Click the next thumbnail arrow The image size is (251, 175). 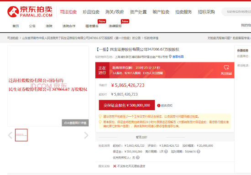(x=86, y=135)
